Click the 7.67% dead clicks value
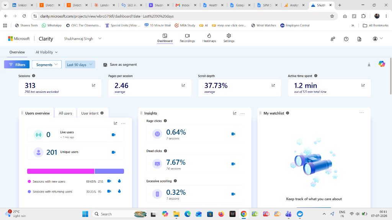 click(x=176, y=162)
